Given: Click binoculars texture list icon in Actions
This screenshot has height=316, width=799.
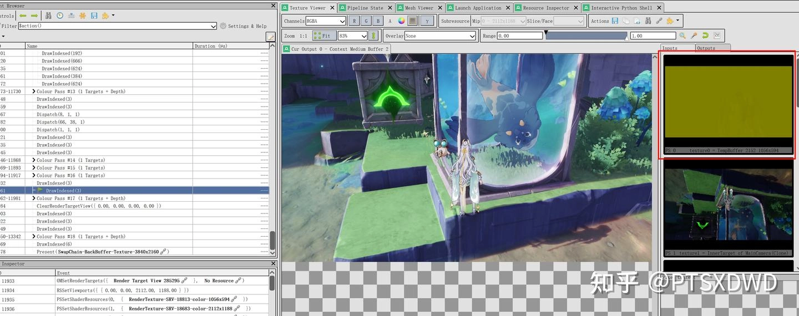Looking at the screenshot, I should 648,21.
